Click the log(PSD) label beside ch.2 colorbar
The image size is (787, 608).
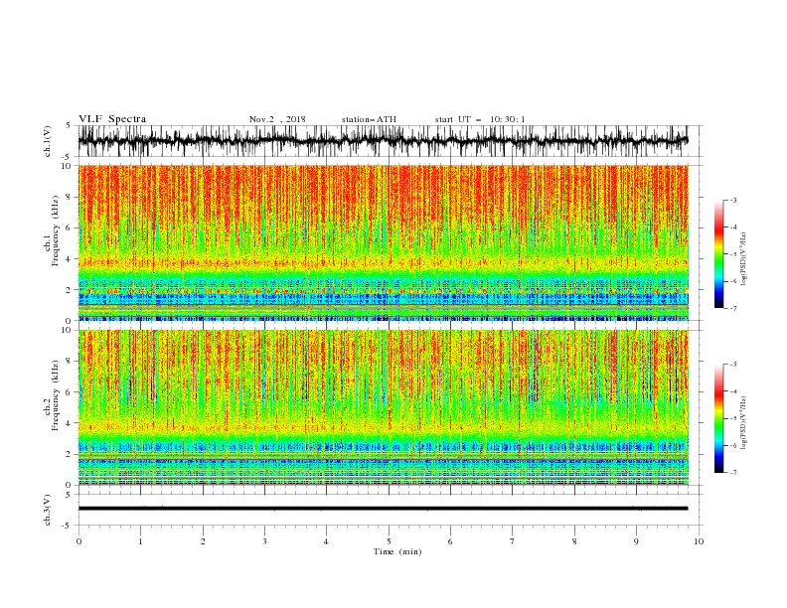744,423
